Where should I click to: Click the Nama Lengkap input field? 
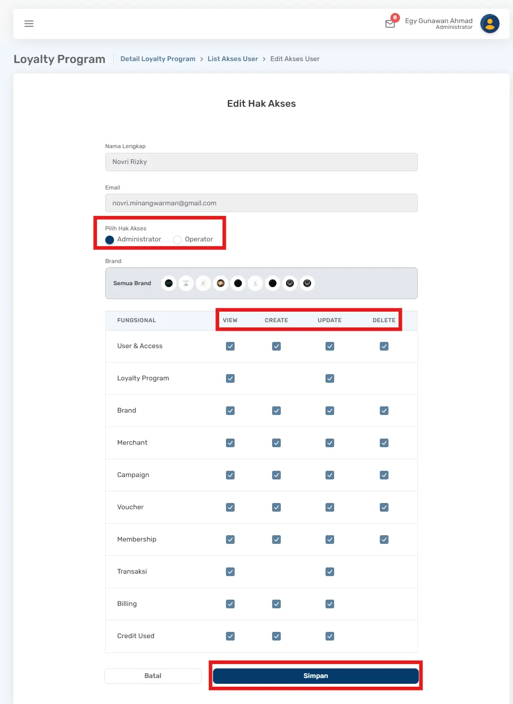pyautogui.click(x=261, y=162)
